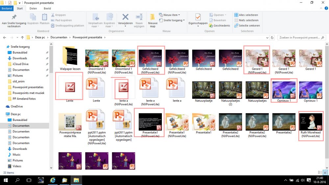Switch to details view in the status bar
Screen dimensions: 329x185
(320, 173)
